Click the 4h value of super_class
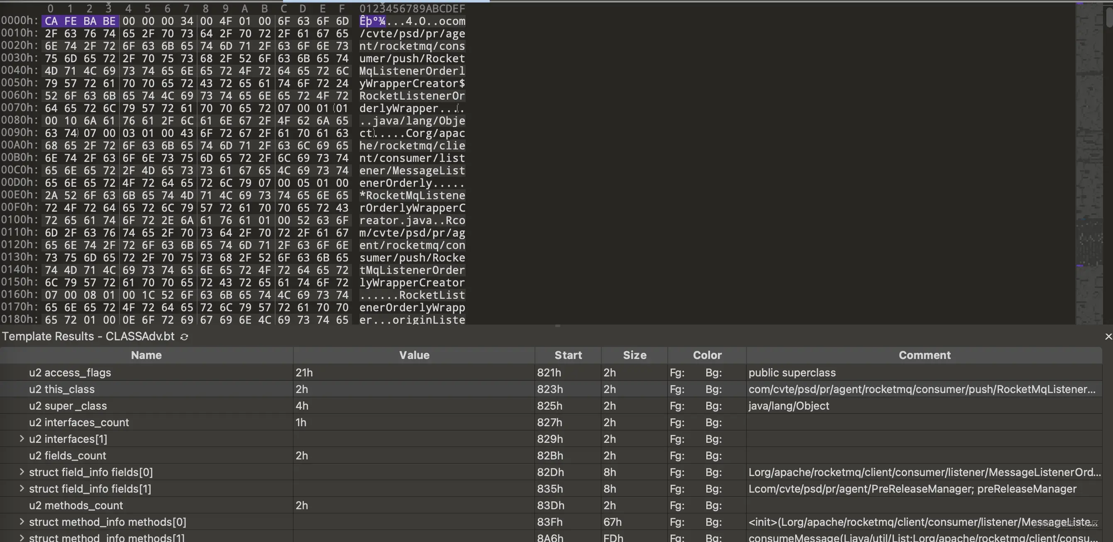This screenshot has width=1113, height=542. coord(302,406)
